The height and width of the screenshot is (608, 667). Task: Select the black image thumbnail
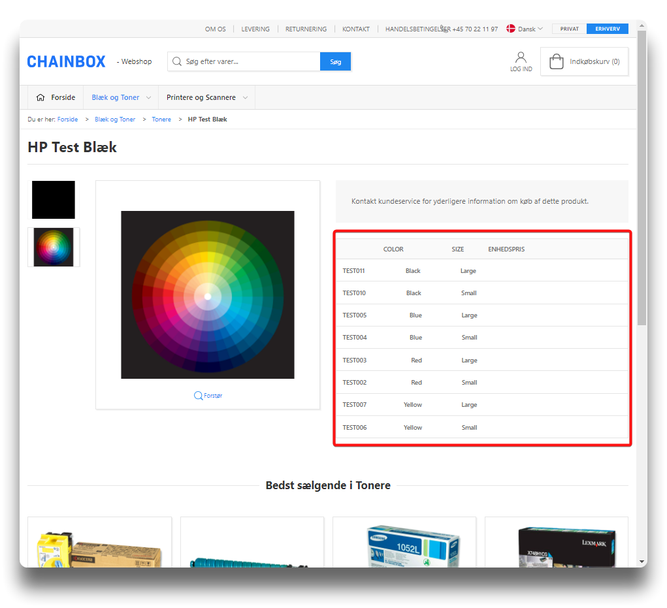[x=54, y=200]
